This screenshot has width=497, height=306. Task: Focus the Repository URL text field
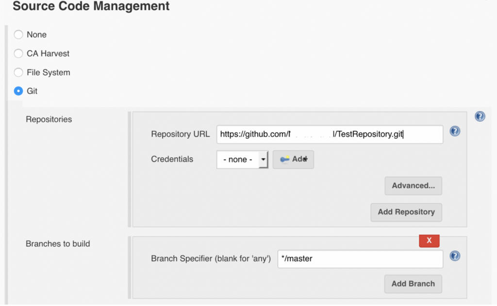pos(330,134)
